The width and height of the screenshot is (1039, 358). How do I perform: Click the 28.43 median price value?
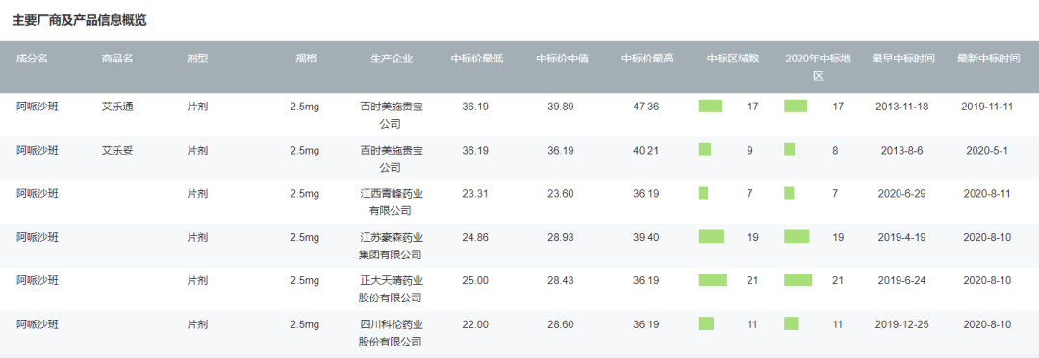tap(561, 280)
